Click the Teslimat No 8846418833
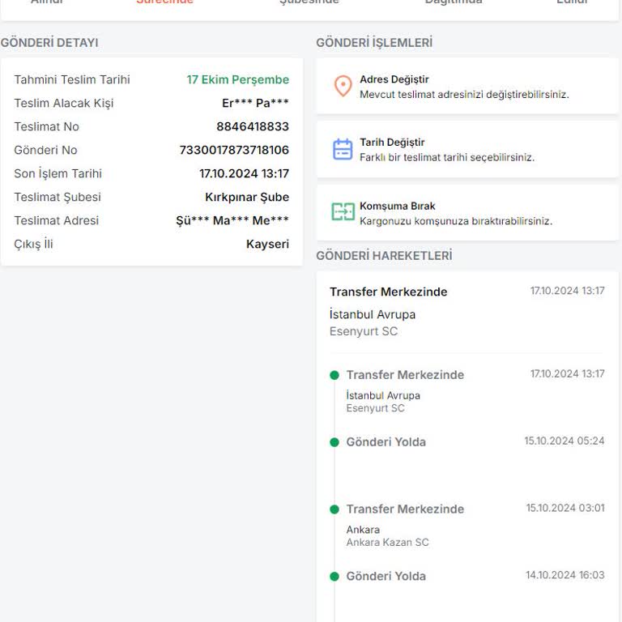The image size is (622, 622). [x=253, y=126]
